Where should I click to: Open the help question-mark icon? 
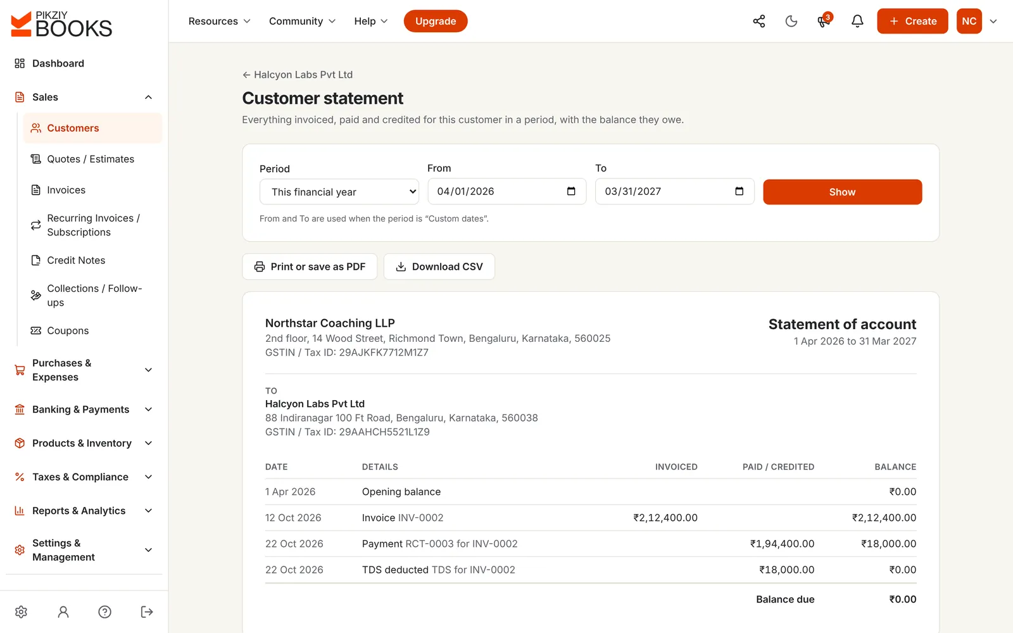pyautogui.click(x=105, y=611)
